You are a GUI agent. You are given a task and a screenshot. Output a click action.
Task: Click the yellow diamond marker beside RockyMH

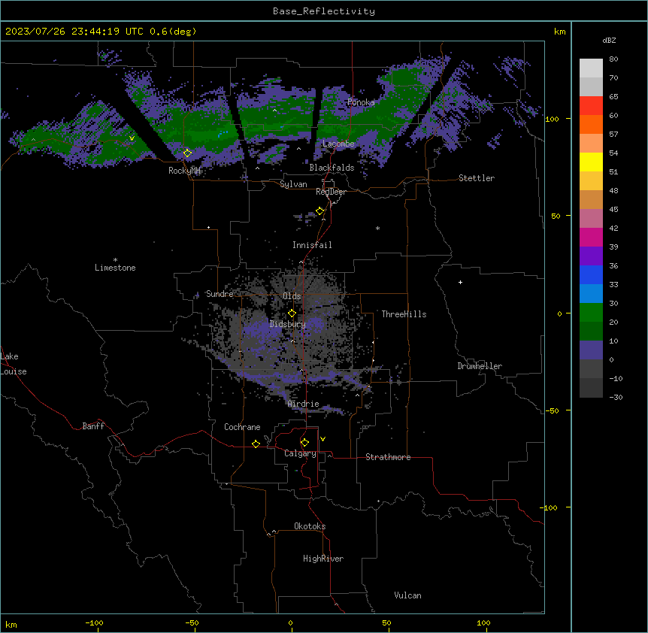tap(187, 153)
